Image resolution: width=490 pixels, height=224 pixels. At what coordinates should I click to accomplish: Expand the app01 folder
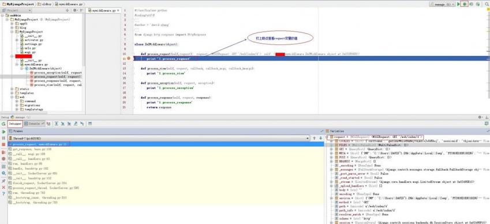click(x=13, y=24)
